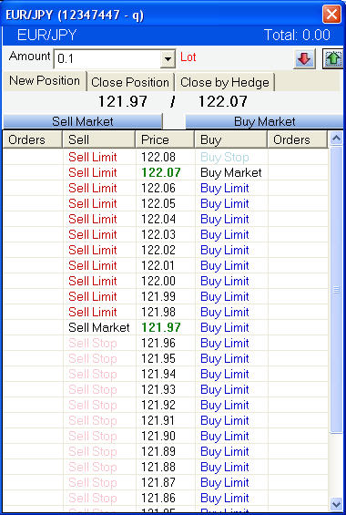Place Buy Limit at 121.92

(x=225, y=405)
